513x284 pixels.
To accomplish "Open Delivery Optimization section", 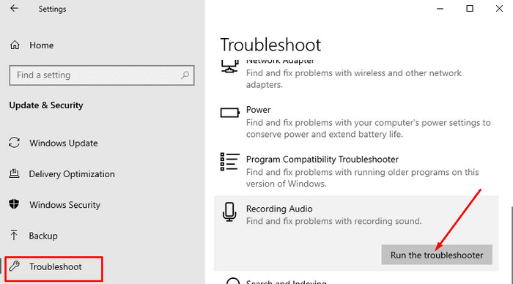I will pos(72,174).
